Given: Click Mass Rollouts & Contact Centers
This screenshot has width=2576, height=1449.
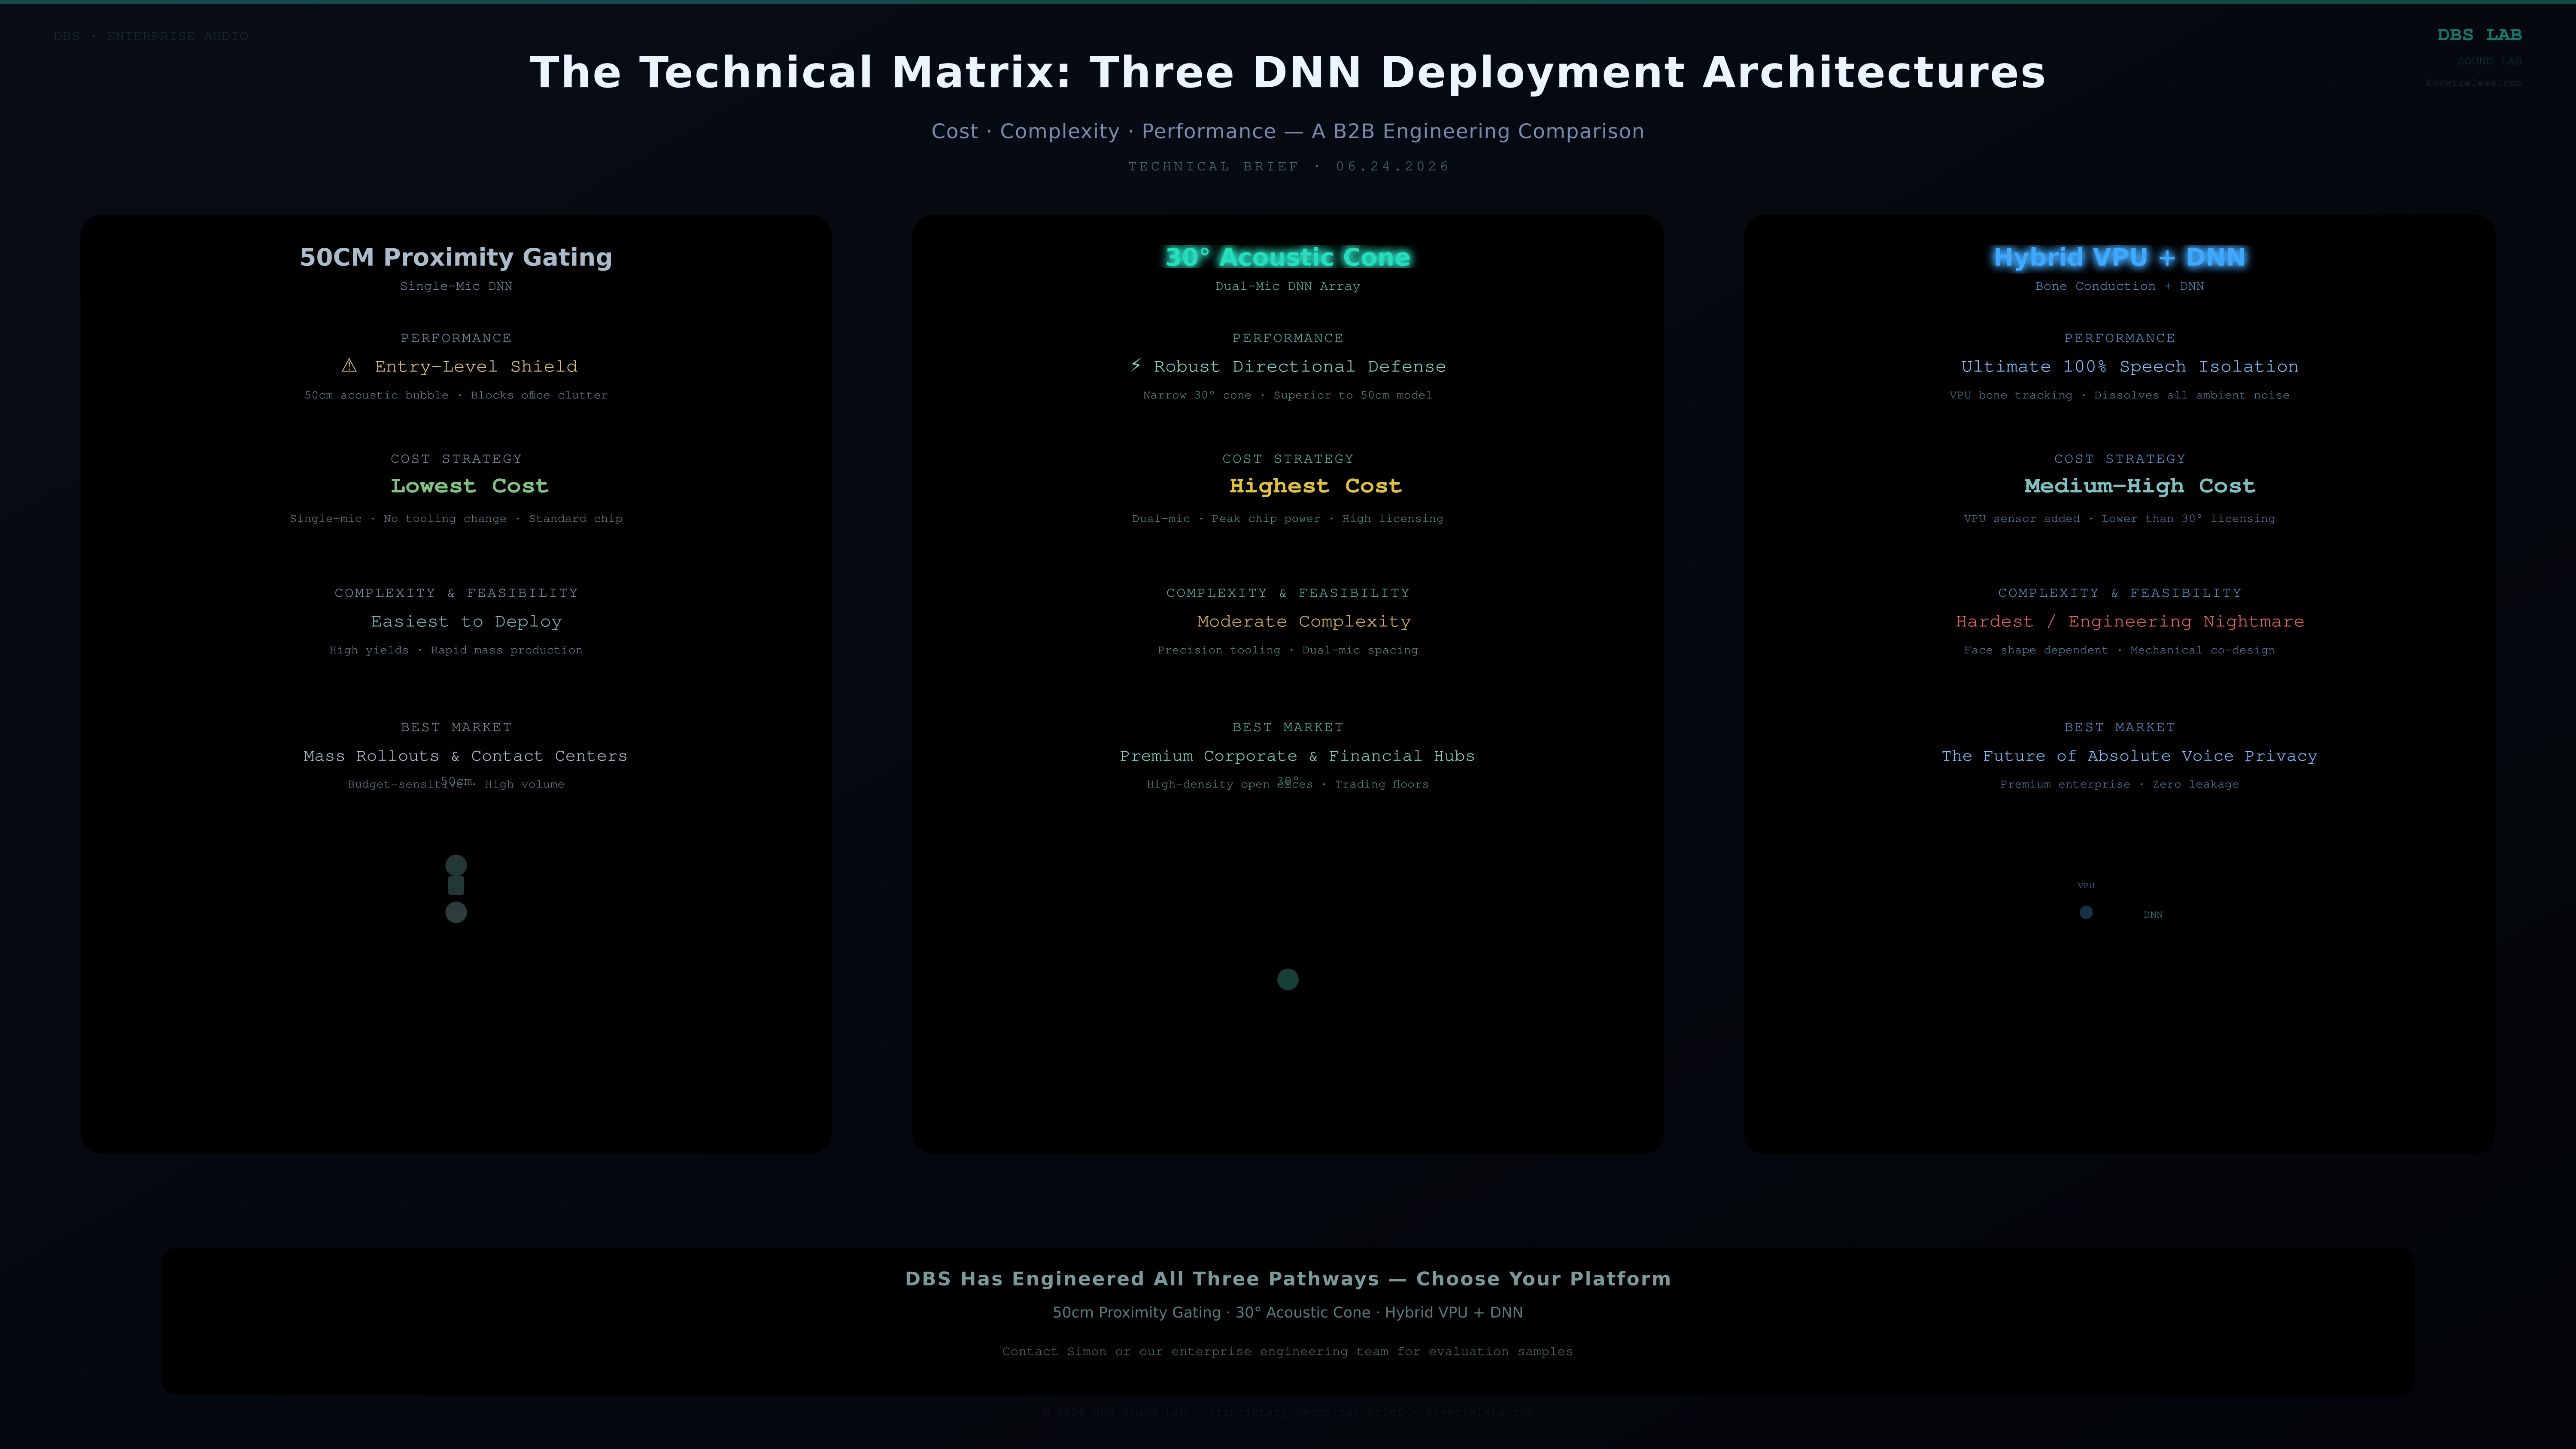Looking at the screenshot, I should (x=465, y=756).
